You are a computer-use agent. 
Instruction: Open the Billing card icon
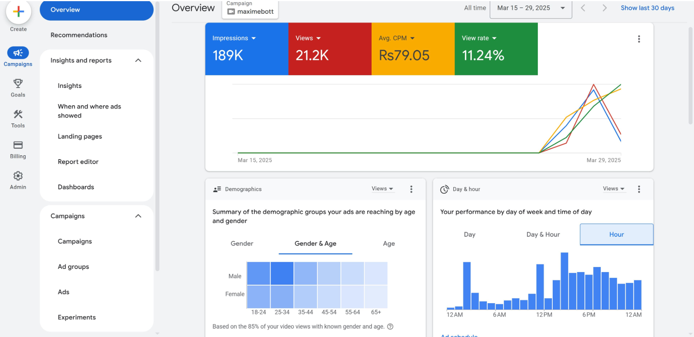(x=18, y=145)
